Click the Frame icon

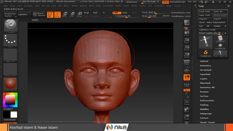pyautogui.click(x=187, y=103)
